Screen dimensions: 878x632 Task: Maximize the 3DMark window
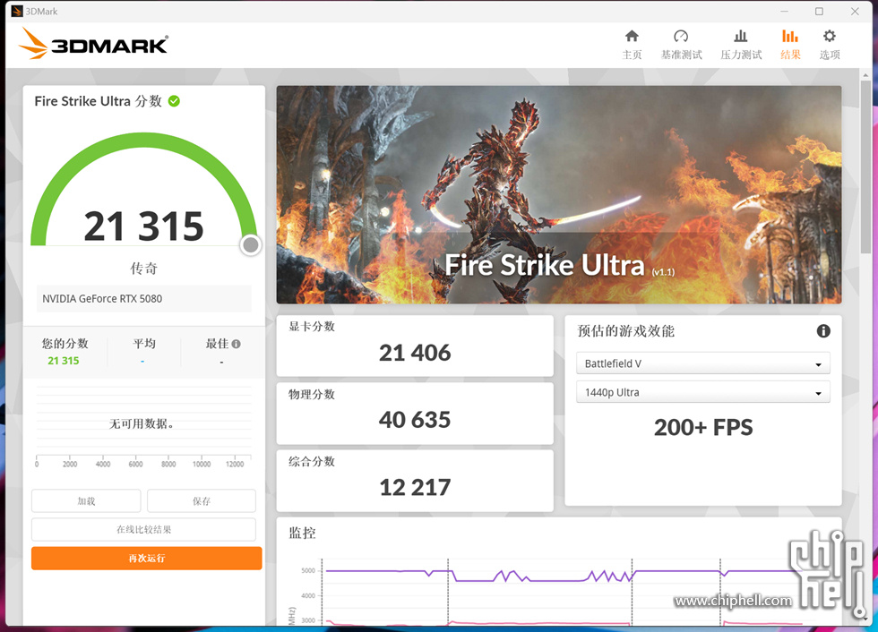tap(819, 11)
